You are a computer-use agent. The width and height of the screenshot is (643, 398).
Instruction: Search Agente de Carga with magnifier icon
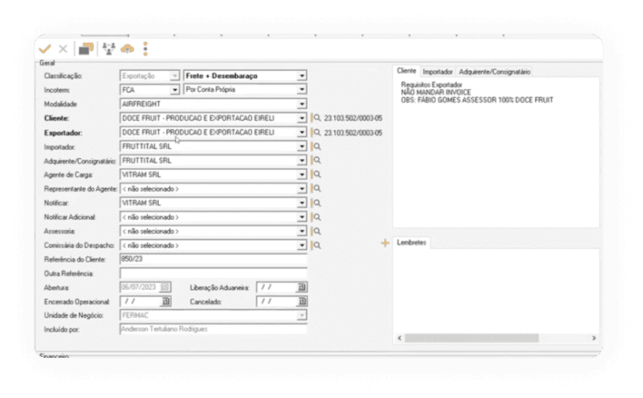(316, 175)
